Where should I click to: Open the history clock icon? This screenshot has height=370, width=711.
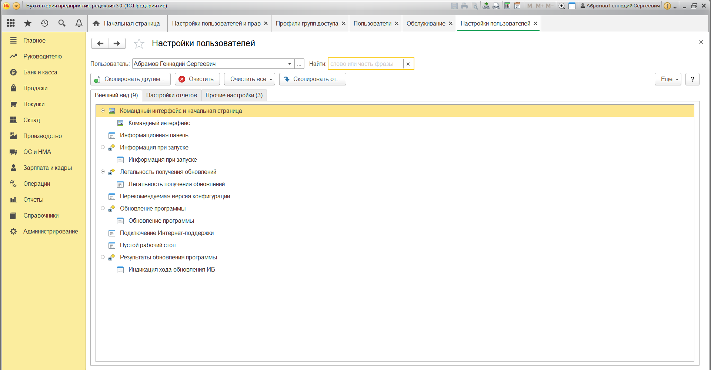44,23
